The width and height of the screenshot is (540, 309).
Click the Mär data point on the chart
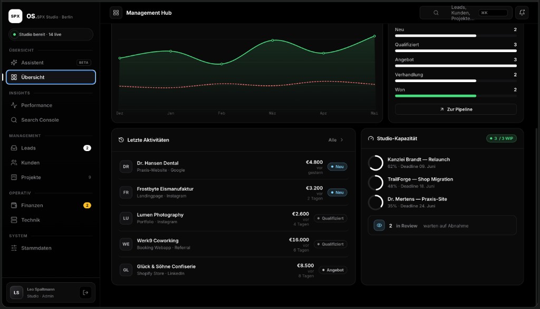273,40
